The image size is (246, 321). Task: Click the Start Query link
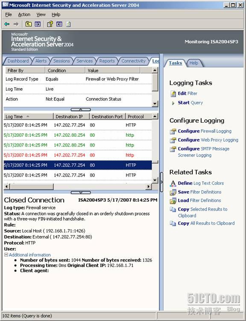click(x=190, y=103)
